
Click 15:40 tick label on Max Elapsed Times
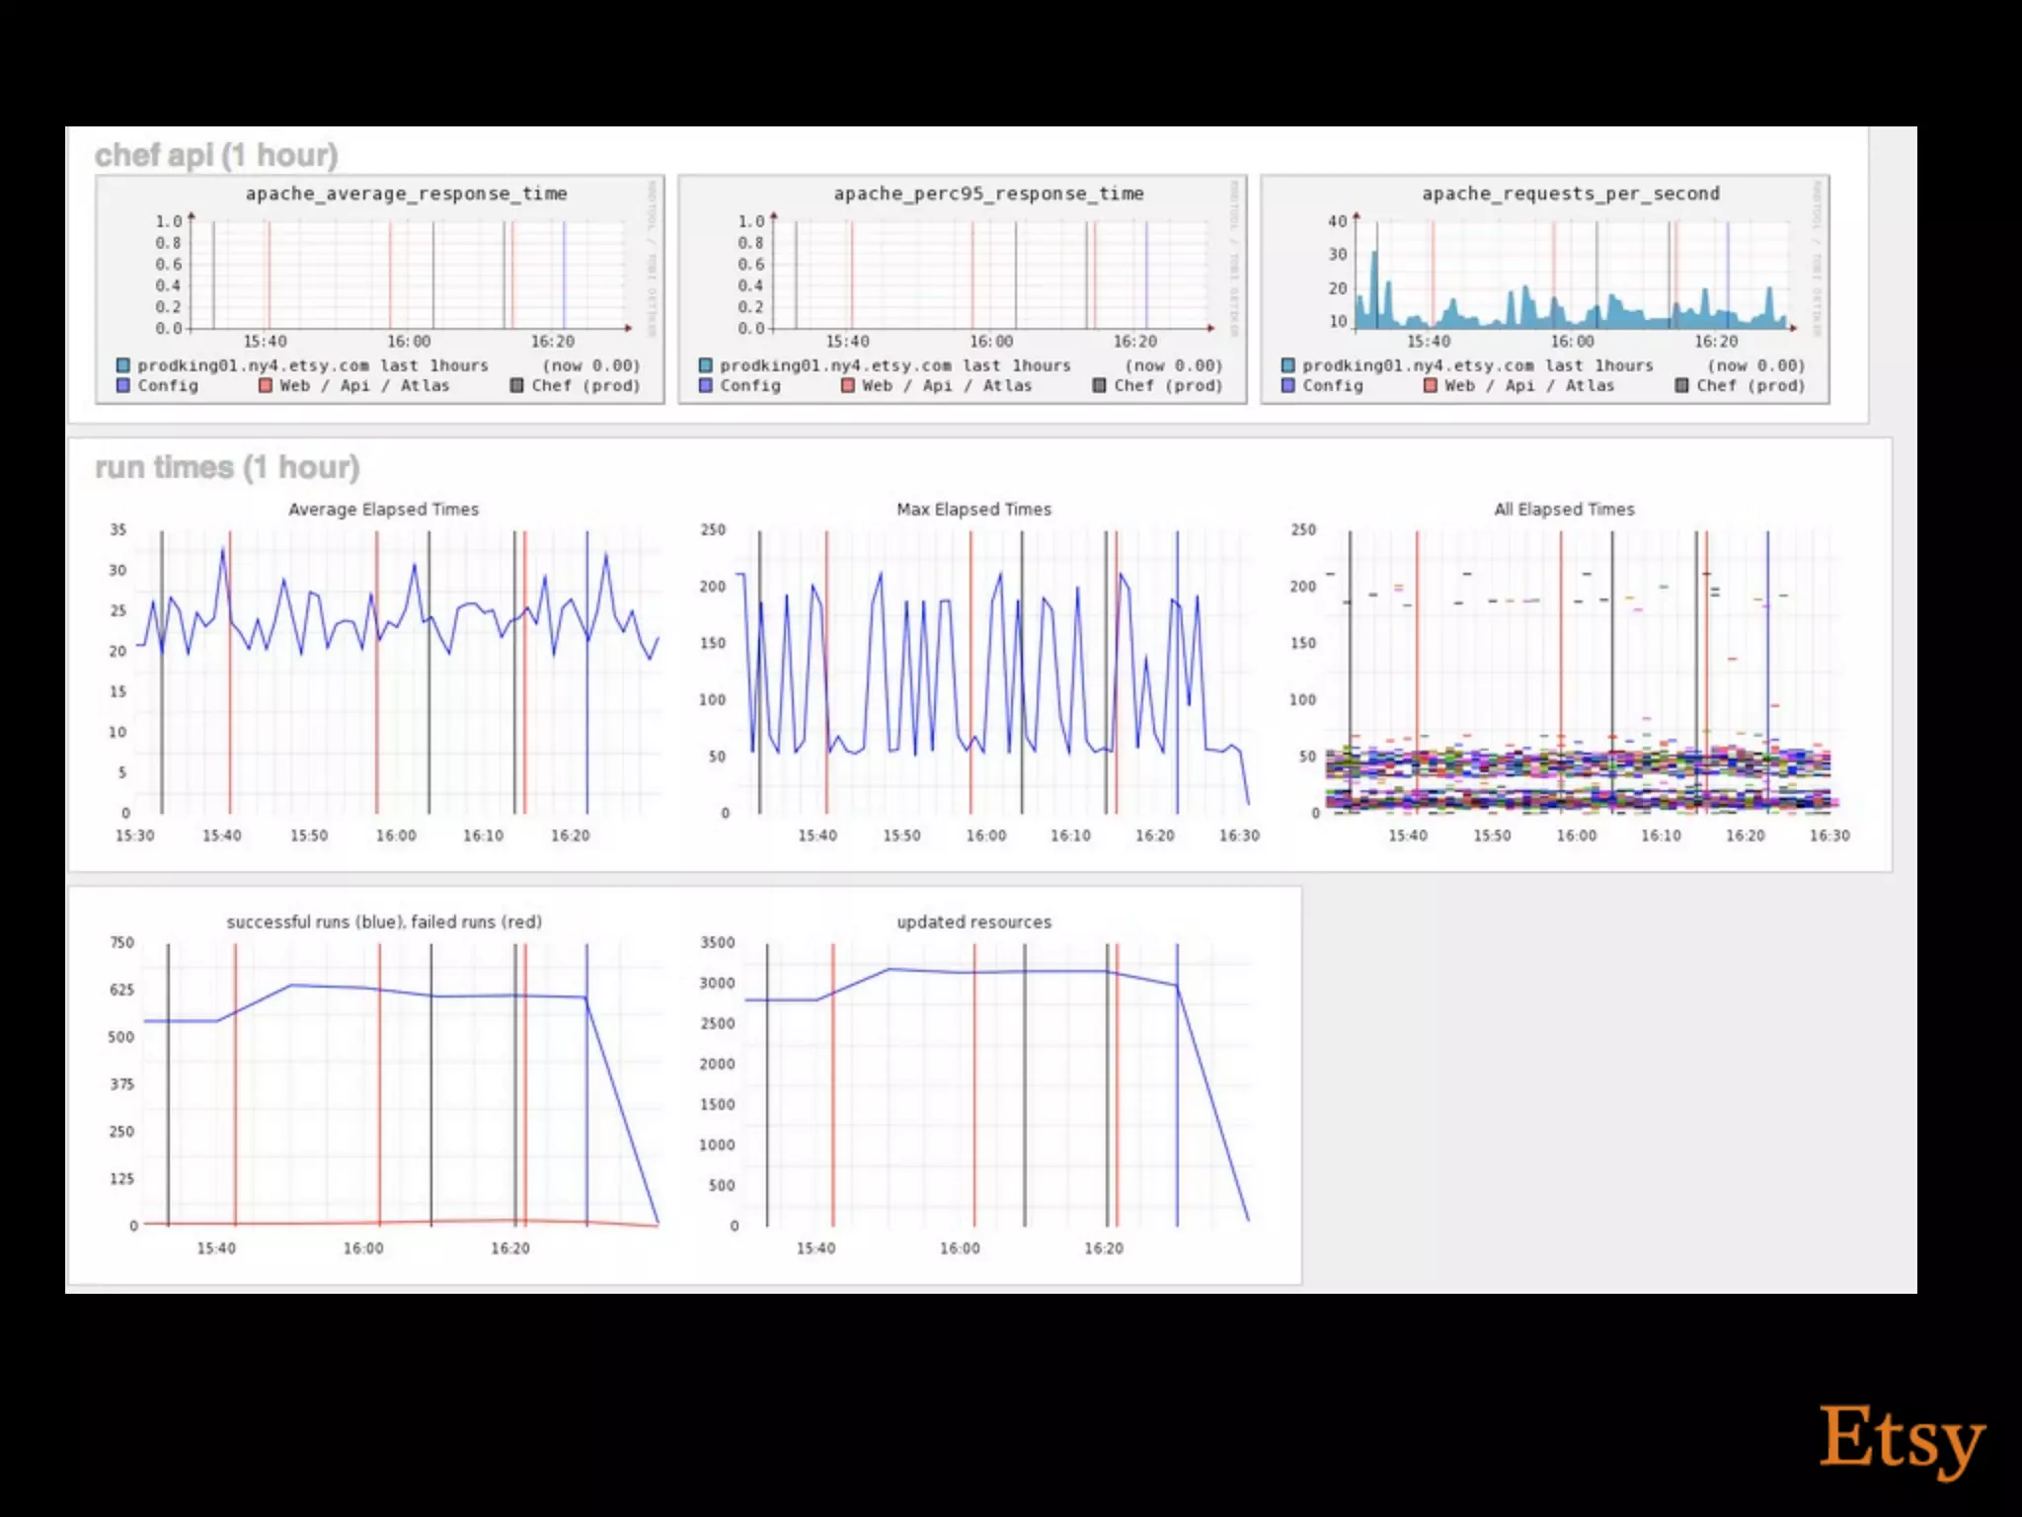[817, 836]
